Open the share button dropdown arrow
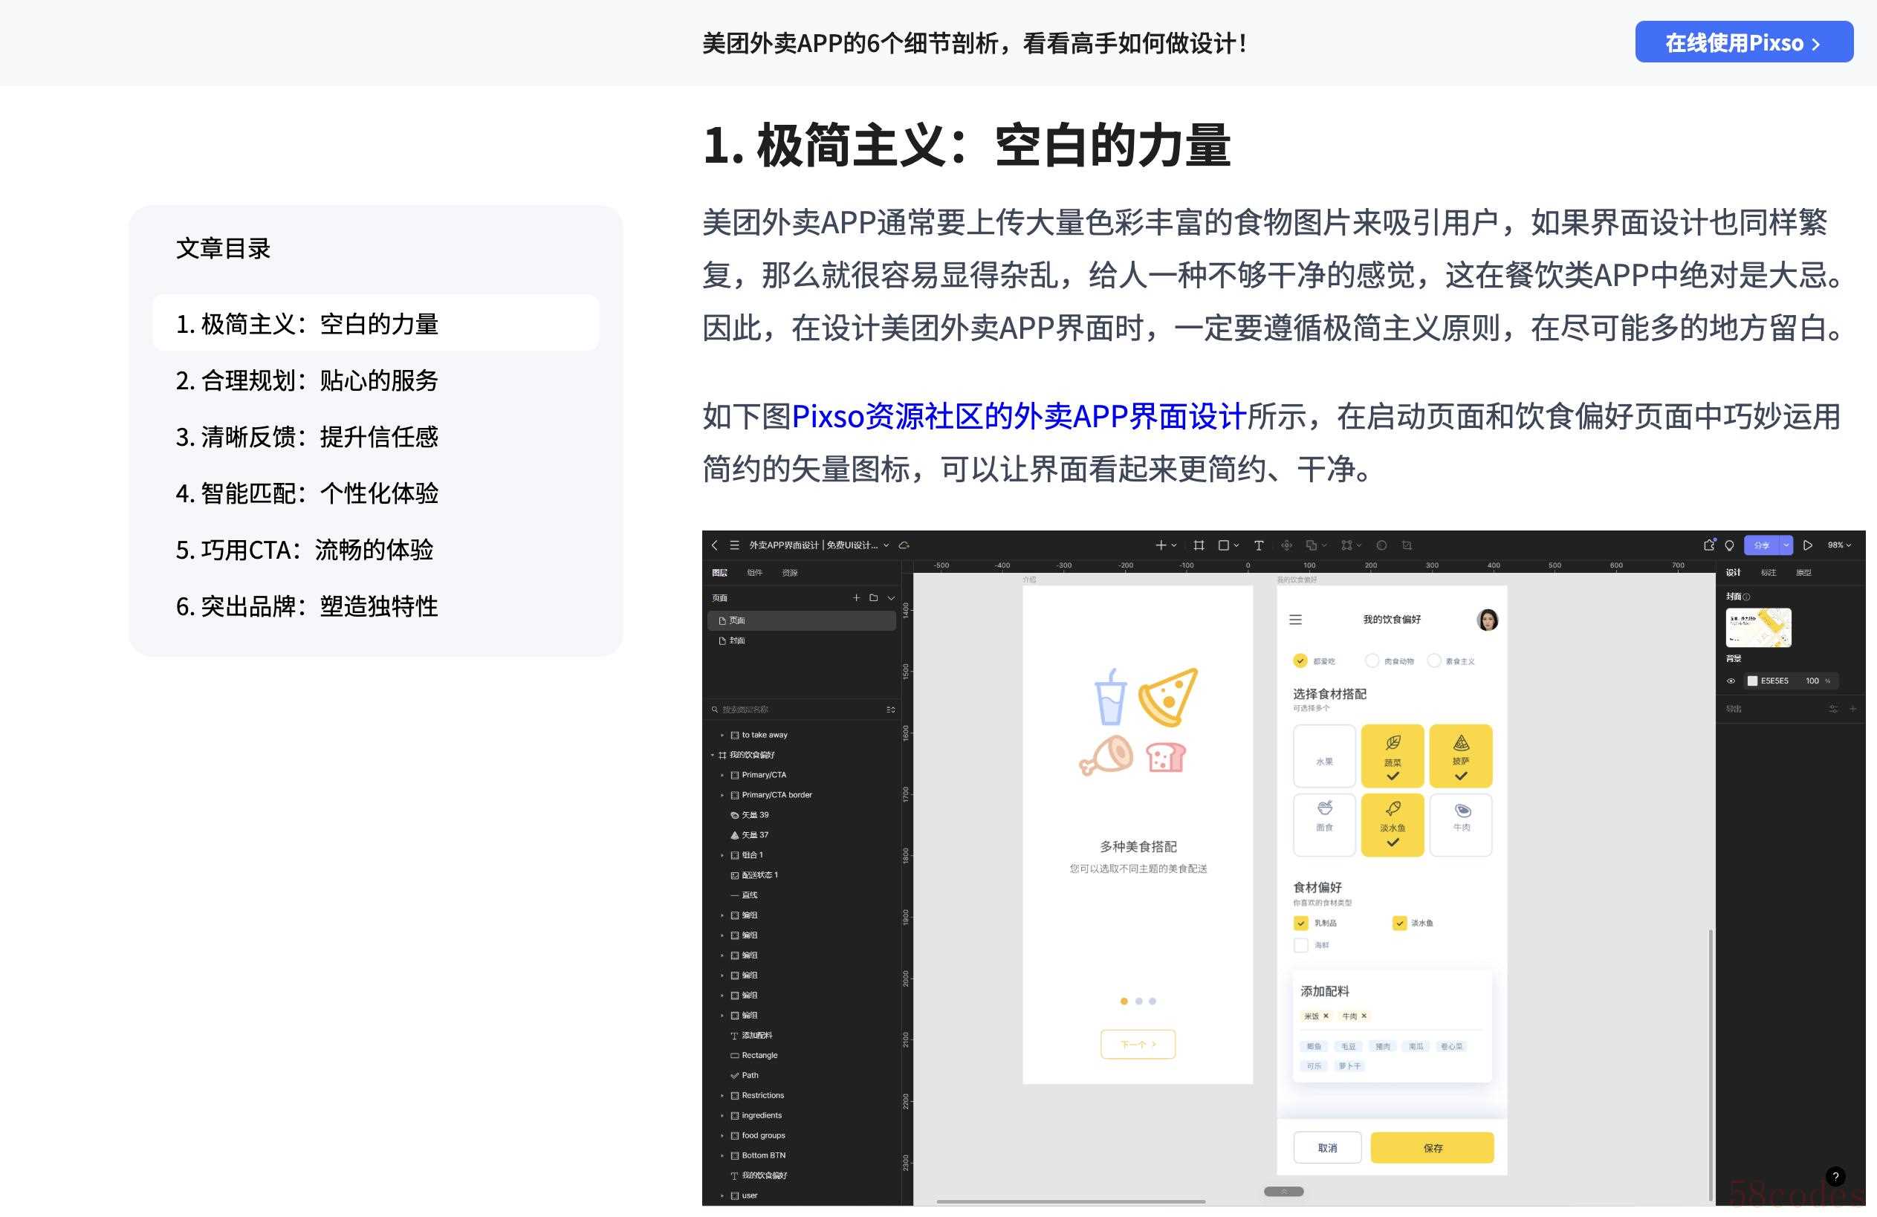This screenshot has width=1877, height=1217. click(x=1786, y=545)
